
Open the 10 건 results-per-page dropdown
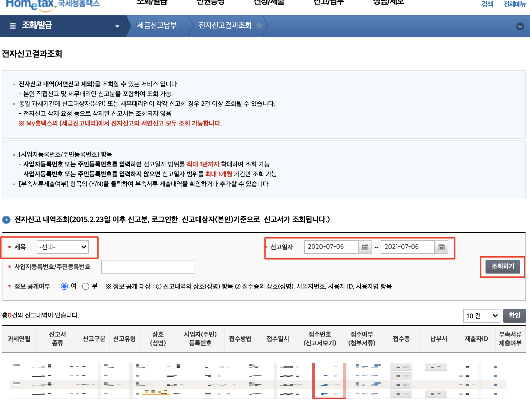pyautogui.click(x=481, y=316)
